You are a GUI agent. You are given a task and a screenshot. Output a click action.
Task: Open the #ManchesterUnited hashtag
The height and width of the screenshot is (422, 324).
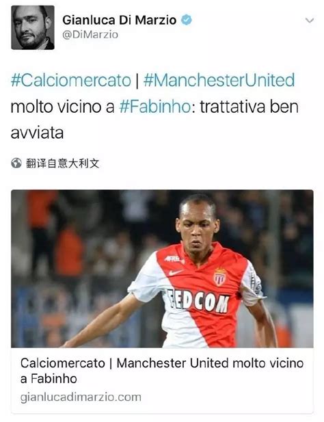point(219,80)
